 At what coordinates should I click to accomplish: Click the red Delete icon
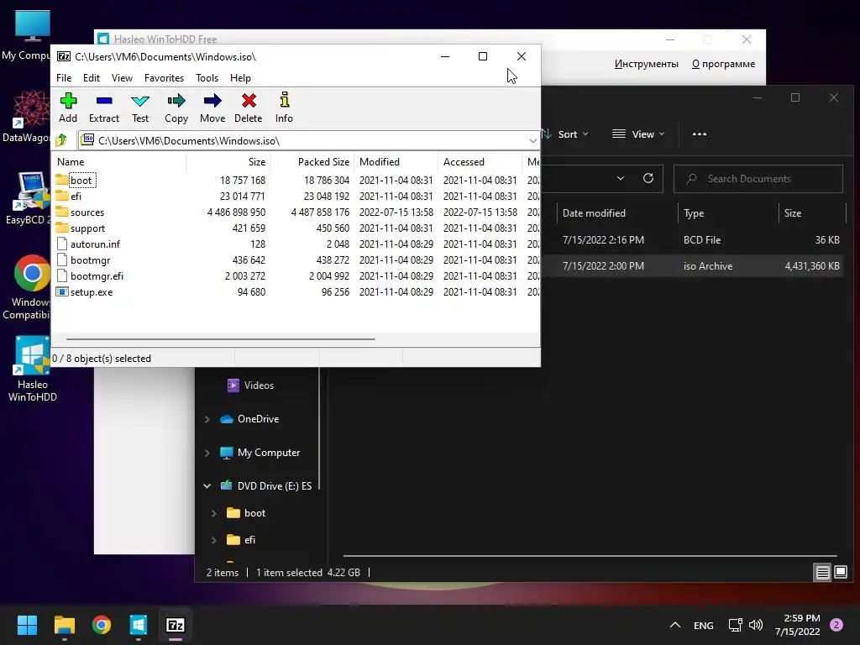(249, 107)
